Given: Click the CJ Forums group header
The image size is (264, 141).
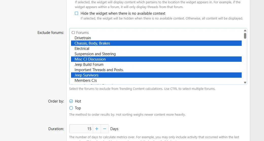Looking at the screenshot, I should tap(80, 33).
